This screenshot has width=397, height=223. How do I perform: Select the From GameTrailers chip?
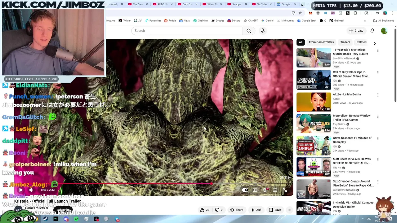point(321,42)
